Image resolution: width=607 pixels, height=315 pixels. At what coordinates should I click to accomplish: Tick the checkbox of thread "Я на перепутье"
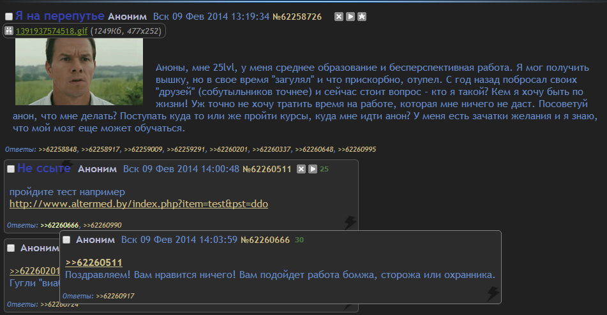point(9,16)
